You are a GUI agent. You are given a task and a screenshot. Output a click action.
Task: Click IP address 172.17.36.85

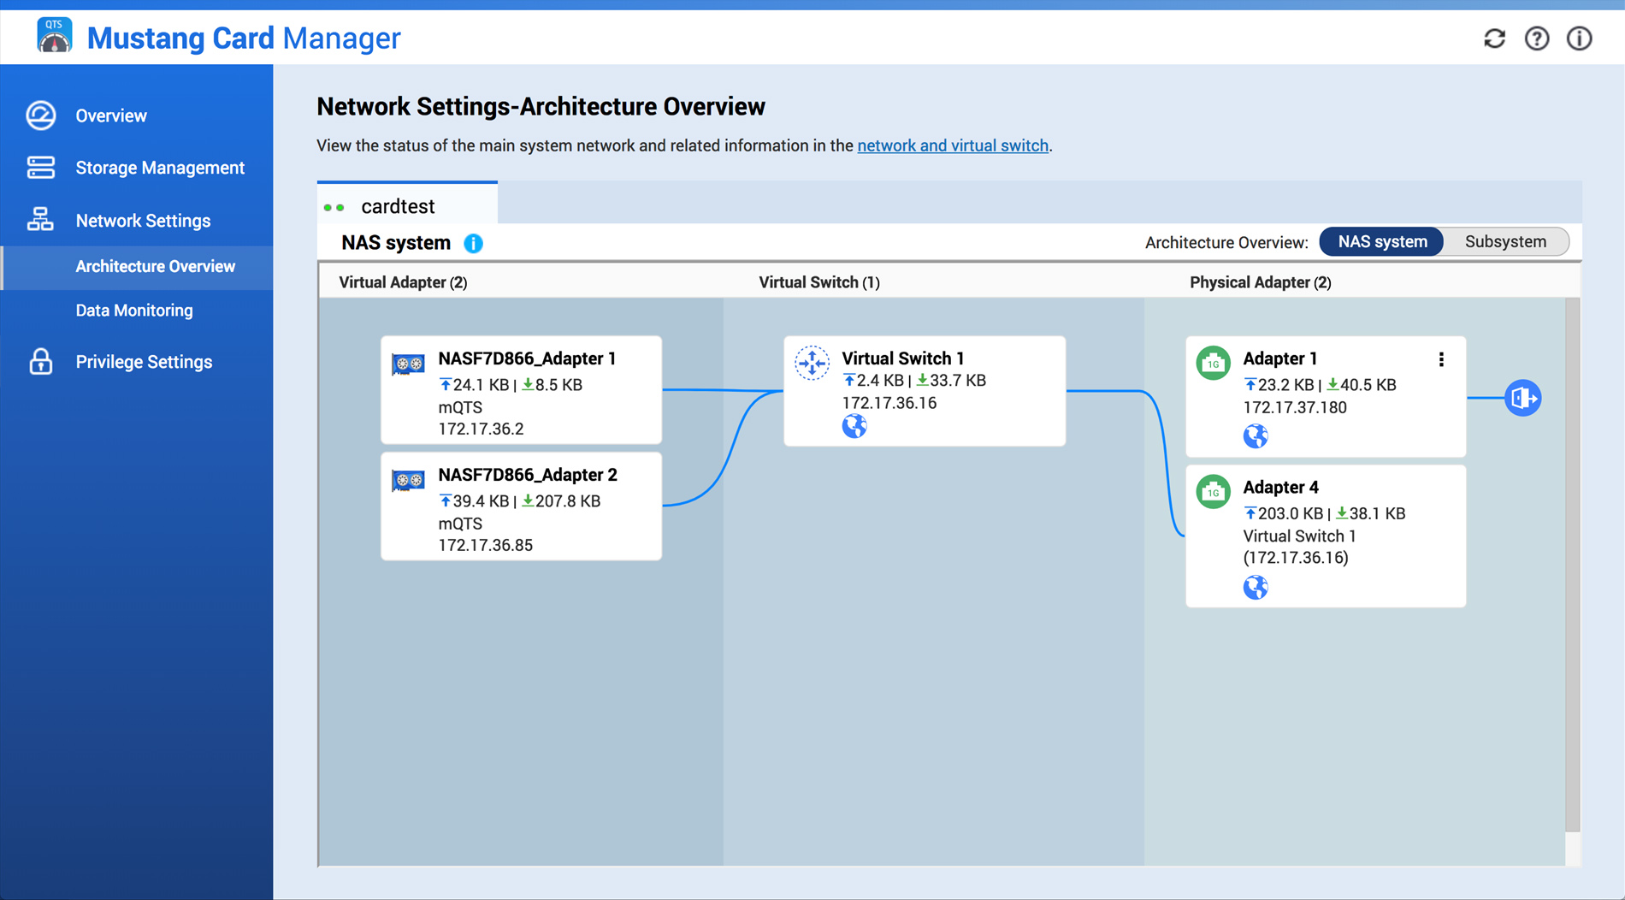pos(485,545)
